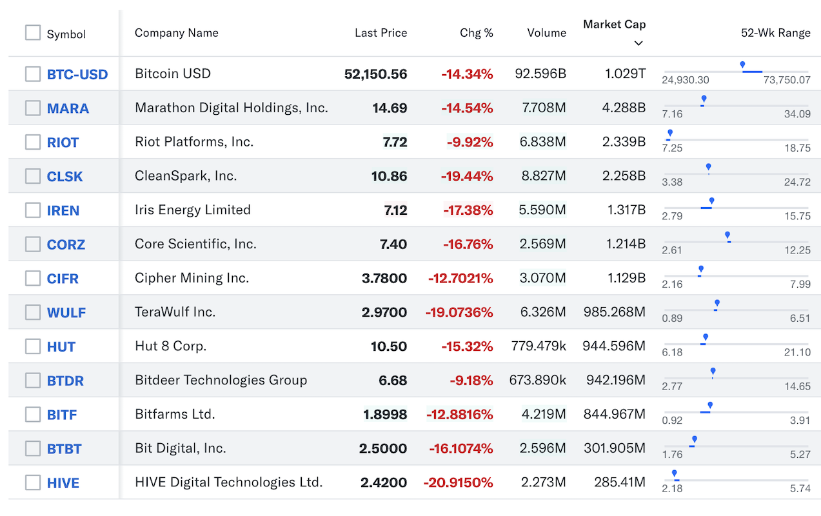Tick the select-all checkbox beside Symbol header
The height and width of the screenshot is (516, 821).
33,32
